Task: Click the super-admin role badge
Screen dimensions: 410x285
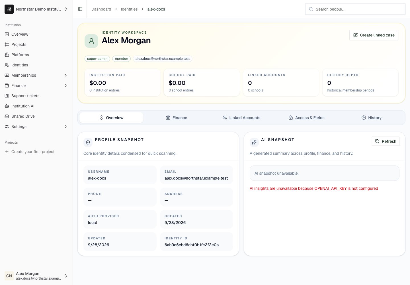Action: 97,59
